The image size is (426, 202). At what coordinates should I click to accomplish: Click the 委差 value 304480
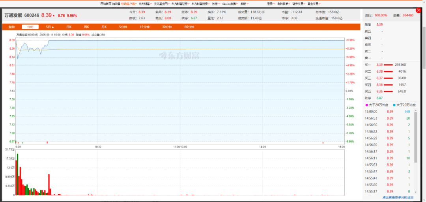pos(408,15)
